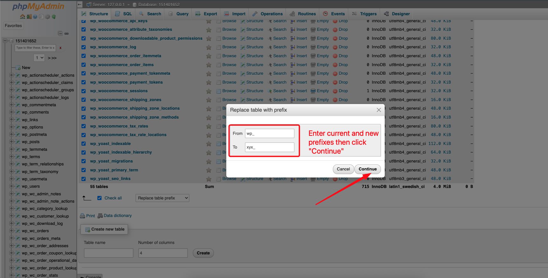Viewport: 548px width, 278px height.
Task: Click the To prefix input field
Action: (x=270, y=147)
